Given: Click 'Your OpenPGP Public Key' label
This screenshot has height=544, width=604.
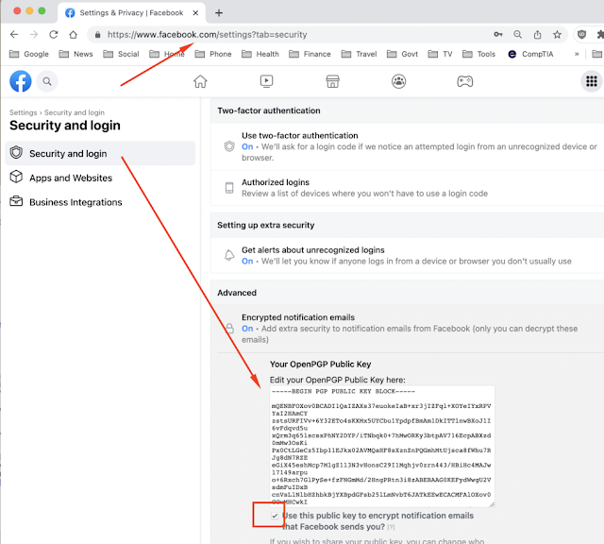Looking at the screenshot, I should coord(320,365).
